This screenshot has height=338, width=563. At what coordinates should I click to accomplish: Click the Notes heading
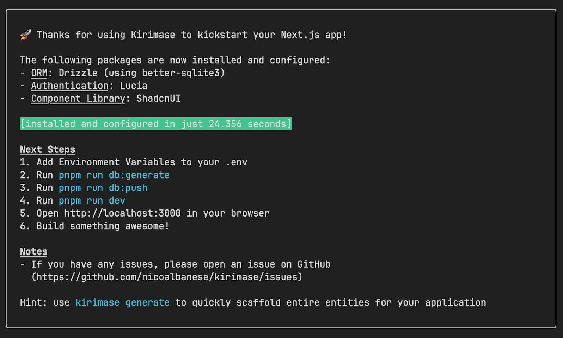pyautogui.click(x=33, y=251)
